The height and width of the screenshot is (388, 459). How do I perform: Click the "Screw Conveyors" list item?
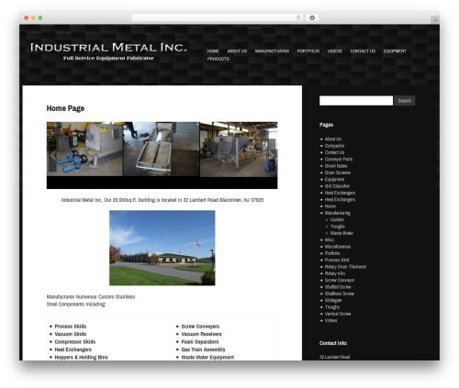click(x=200, y=327)
